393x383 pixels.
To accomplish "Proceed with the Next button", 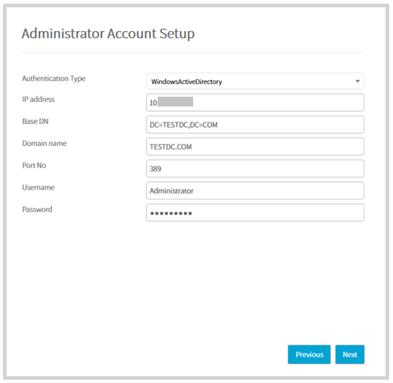I will click(x=350, y=354).
